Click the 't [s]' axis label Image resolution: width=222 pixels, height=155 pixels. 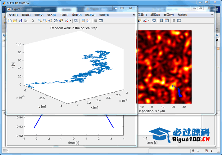(13, 65)
